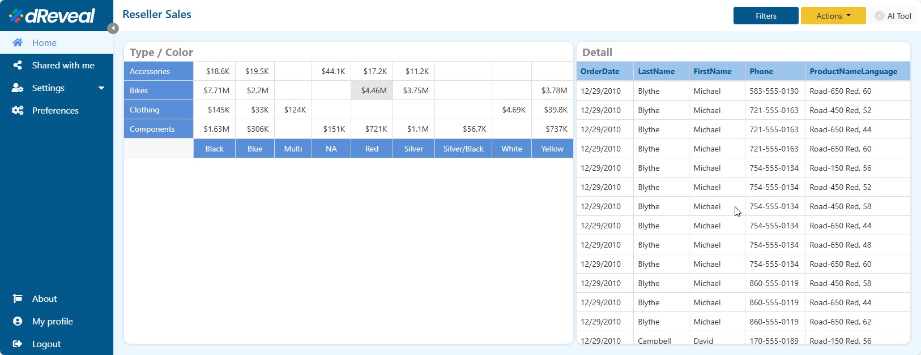
Task: Click the AI Tool circle icon
Action: [x=880, y=16]
